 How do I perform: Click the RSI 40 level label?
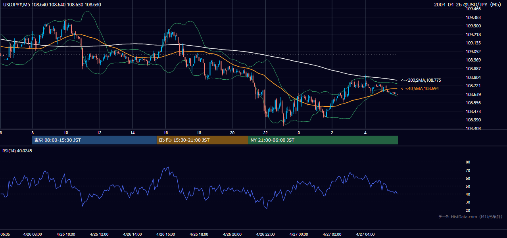click(468, 194)
